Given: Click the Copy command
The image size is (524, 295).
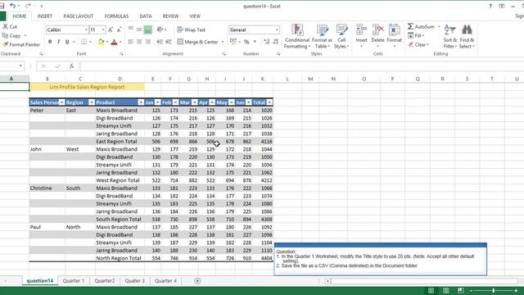Looking at the screenshot, I should click(x=12, y=36).
